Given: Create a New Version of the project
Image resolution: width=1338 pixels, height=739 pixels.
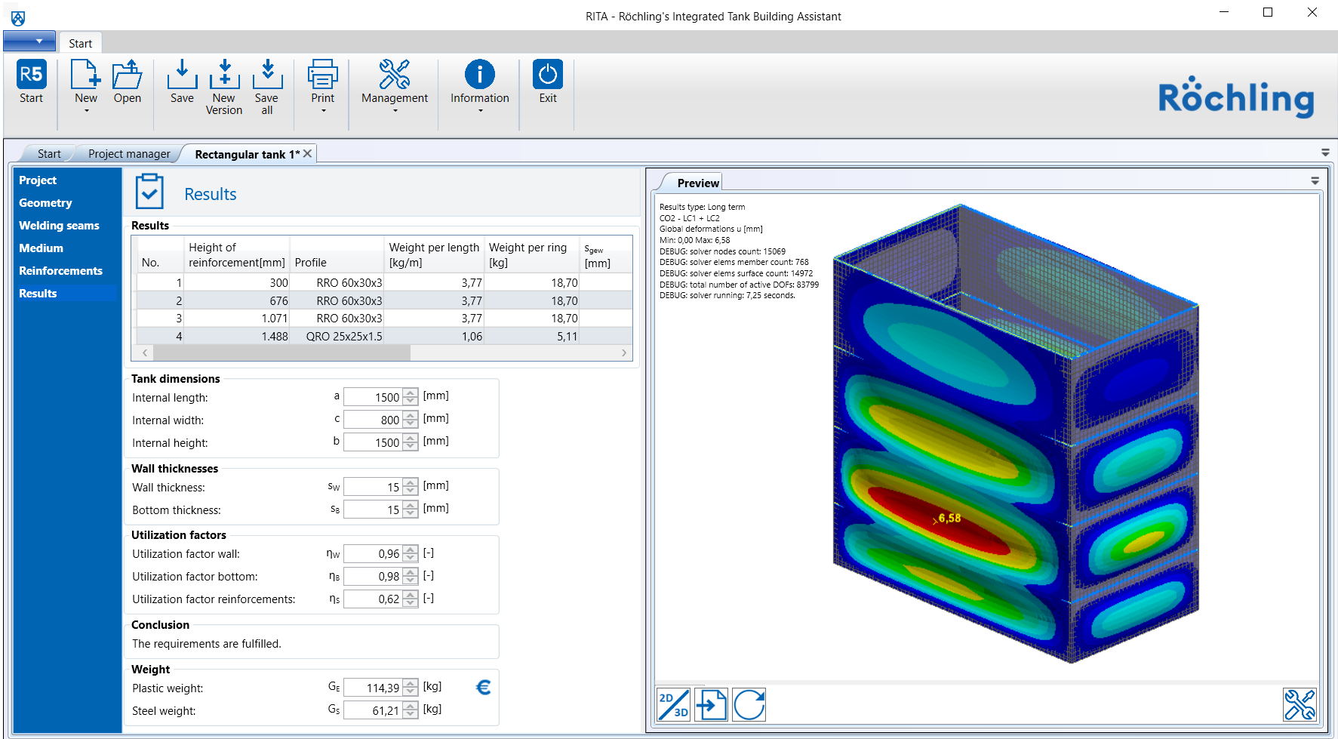Looking at the screenshot, I should tap(224, 74).
